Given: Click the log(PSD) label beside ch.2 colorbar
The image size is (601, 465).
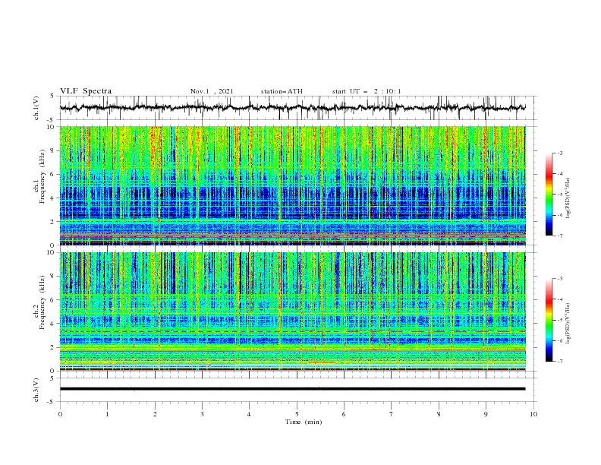Looking at the screenshot, I should [x=568, y=323].
